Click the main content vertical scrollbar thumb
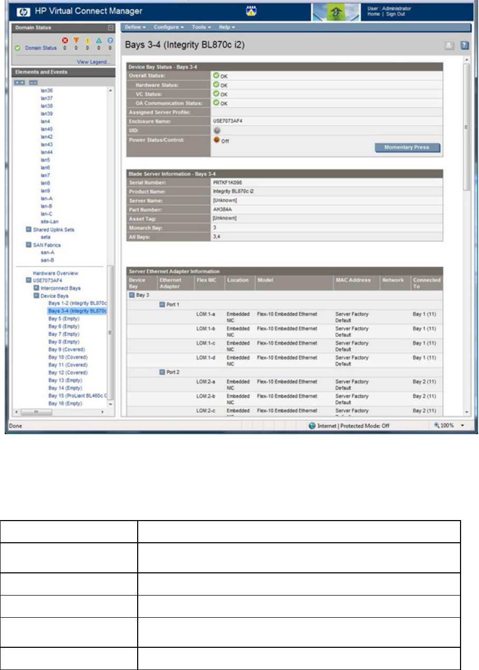Image resolution: width=479 pixels, height=670 pixels. click(466, 127)
